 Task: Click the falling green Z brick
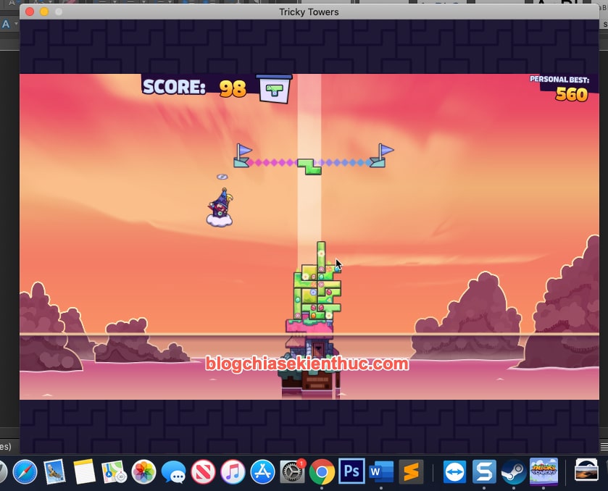309,167
